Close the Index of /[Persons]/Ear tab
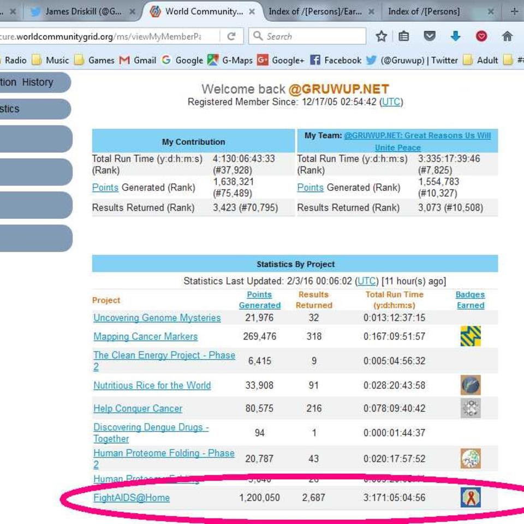Image resolution: width=524 pixels, height=524 pixels. point(371,11)
